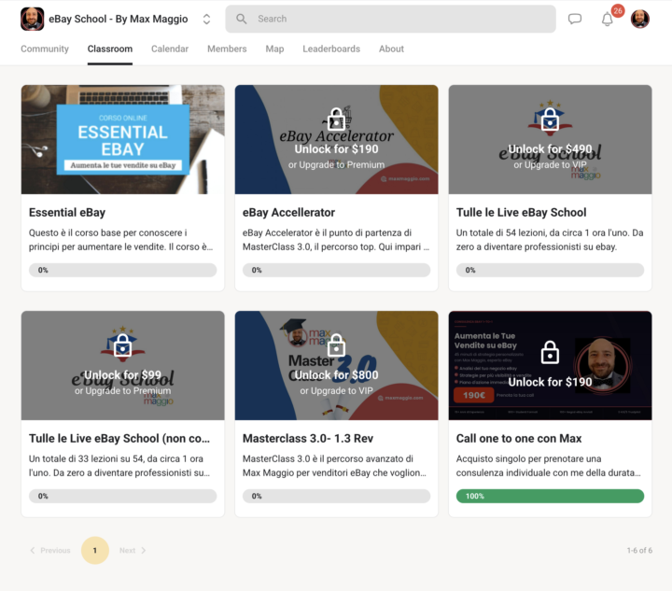Click Masterclass 3.0 0% progress bar
Image resolution: width=672 pixels, height=591 pixels.
click(336, 496)
